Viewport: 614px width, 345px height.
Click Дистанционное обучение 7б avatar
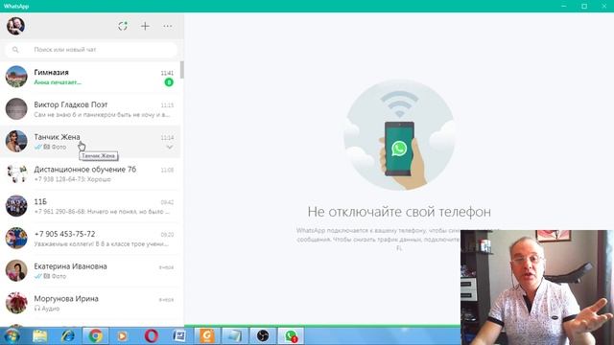(16, 173)
